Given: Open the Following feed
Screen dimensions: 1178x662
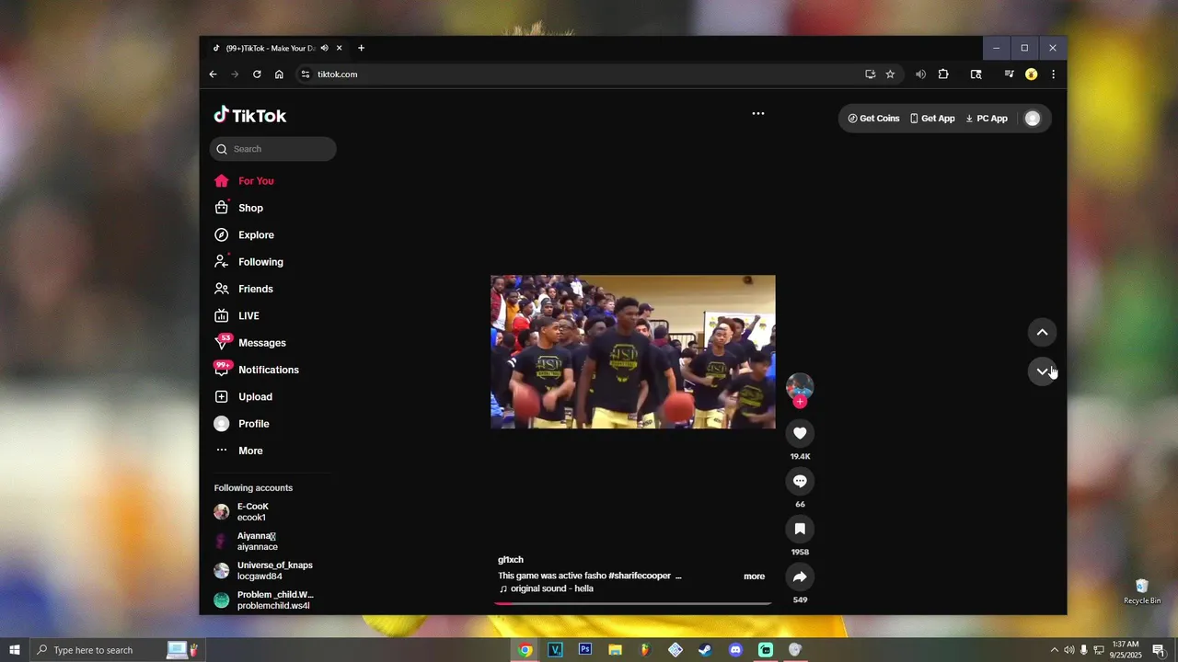Looking at the screenshot, I should click(249, 262).
